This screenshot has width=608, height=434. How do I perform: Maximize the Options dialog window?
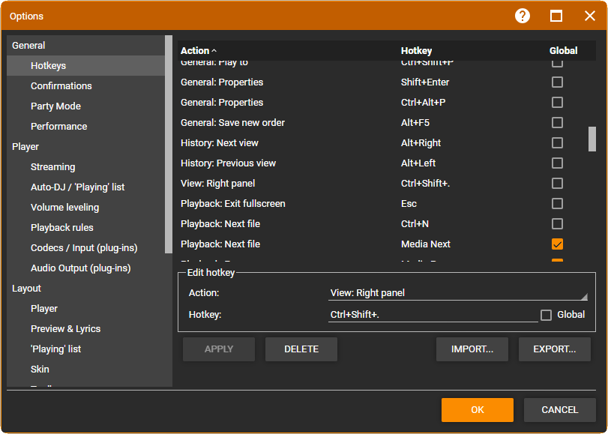556,16
